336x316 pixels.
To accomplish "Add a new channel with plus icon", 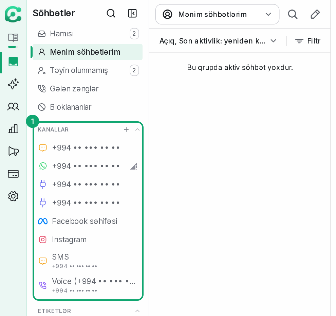I will [126, 129].
